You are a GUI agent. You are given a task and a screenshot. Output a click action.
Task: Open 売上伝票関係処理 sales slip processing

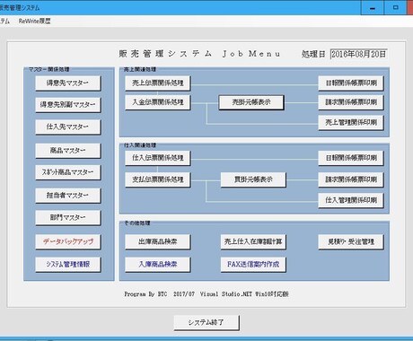(158, 83)
